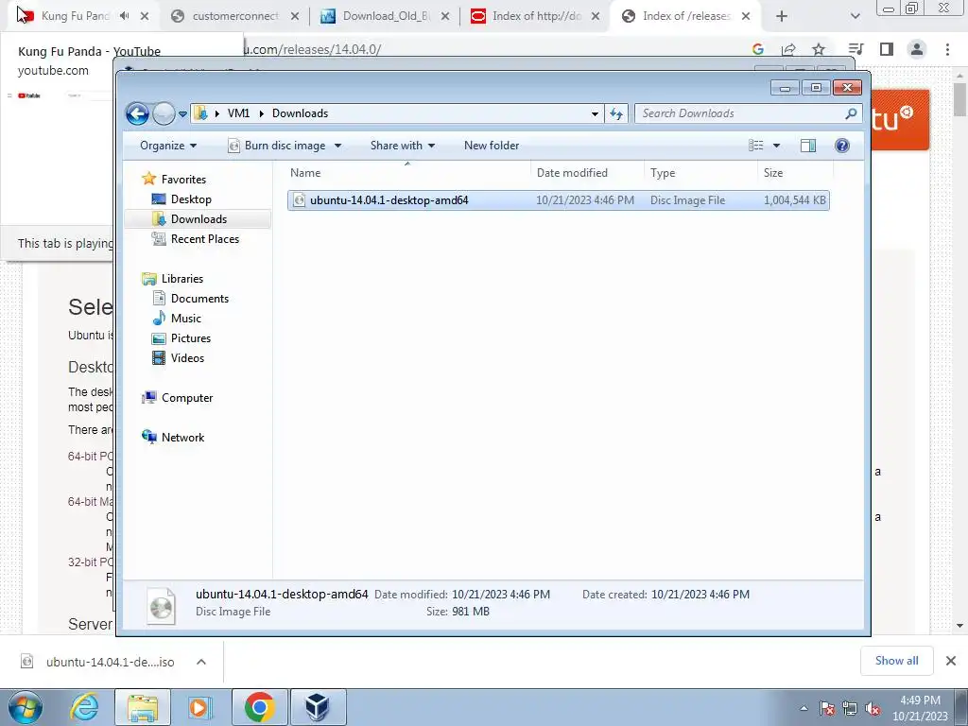Open the Organize menu
The height and width of the screenshot is (726, 968).
coord(168,146)
